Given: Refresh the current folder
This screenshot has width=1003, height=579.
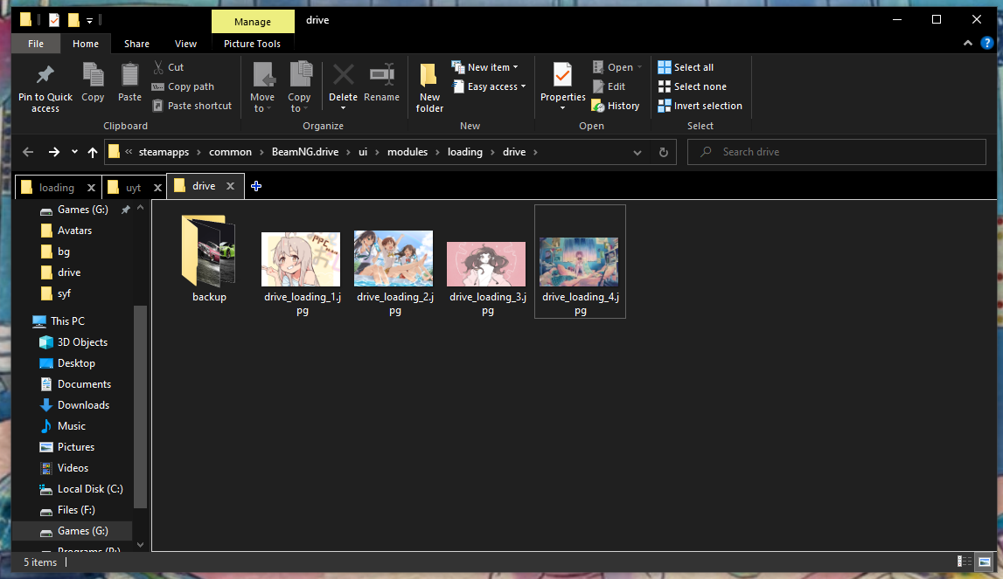Looking at the screenshot, I should tap(664, 152).
